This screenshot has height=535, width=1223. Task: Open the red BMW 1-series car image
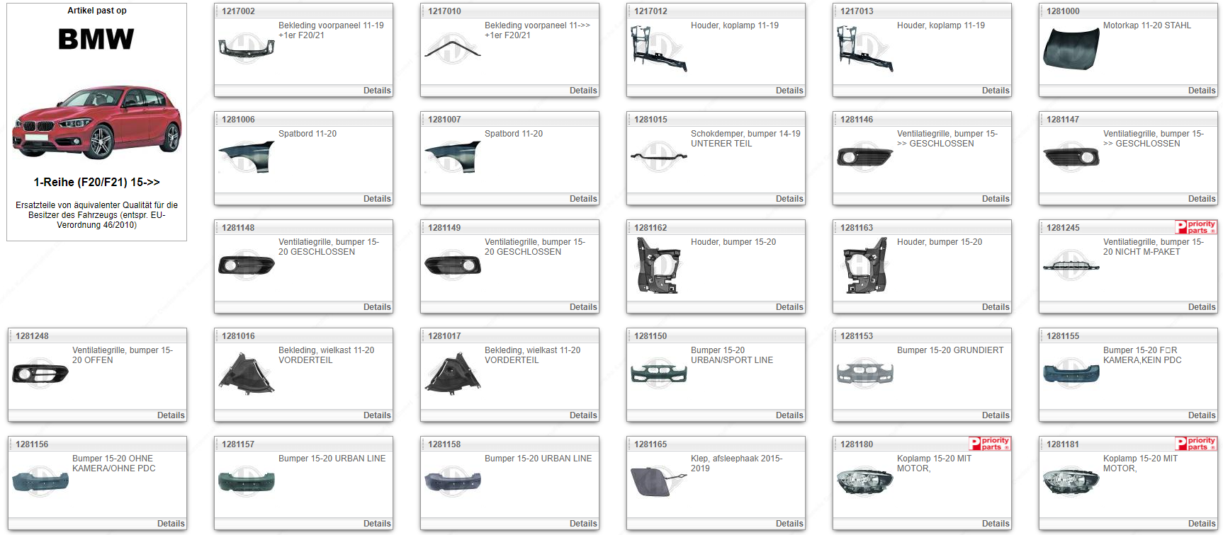[x=97, y=123]
